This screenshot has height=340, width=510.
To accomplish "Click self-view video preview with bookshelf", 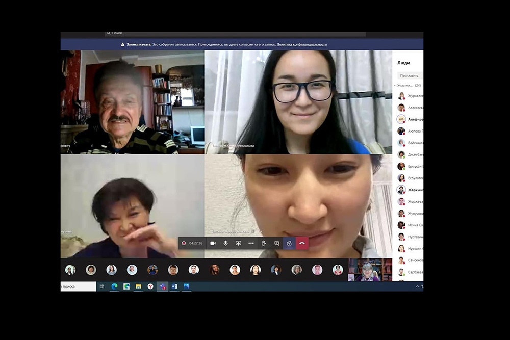I will click(370, 270).
